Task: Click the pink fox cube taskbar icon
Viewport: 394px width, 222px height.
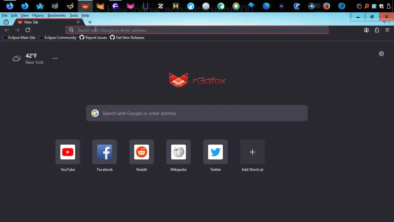Action: (x=131, y=6)
